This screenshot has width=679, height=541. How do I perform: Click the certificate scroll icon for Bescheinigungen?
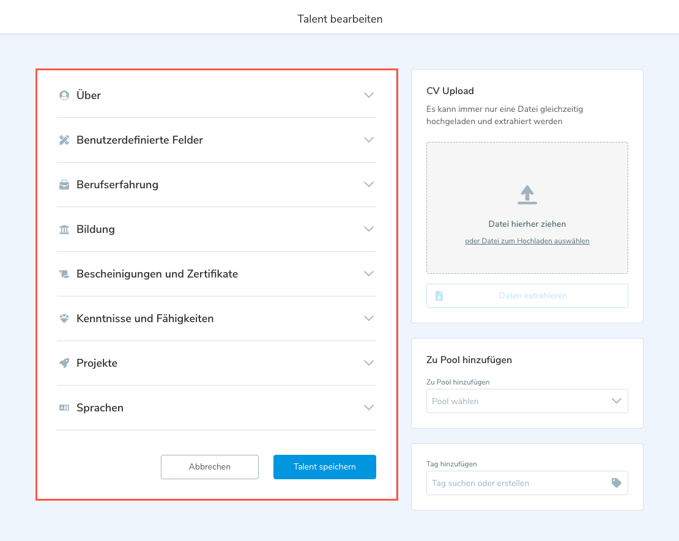tap(64, 274)
